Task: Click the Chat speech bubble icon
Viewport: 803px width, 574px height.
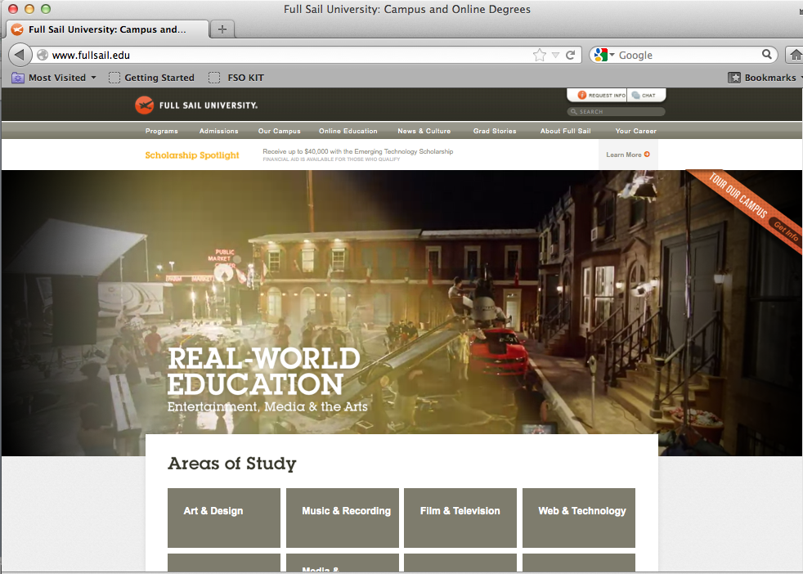Action: pos(635,95)
